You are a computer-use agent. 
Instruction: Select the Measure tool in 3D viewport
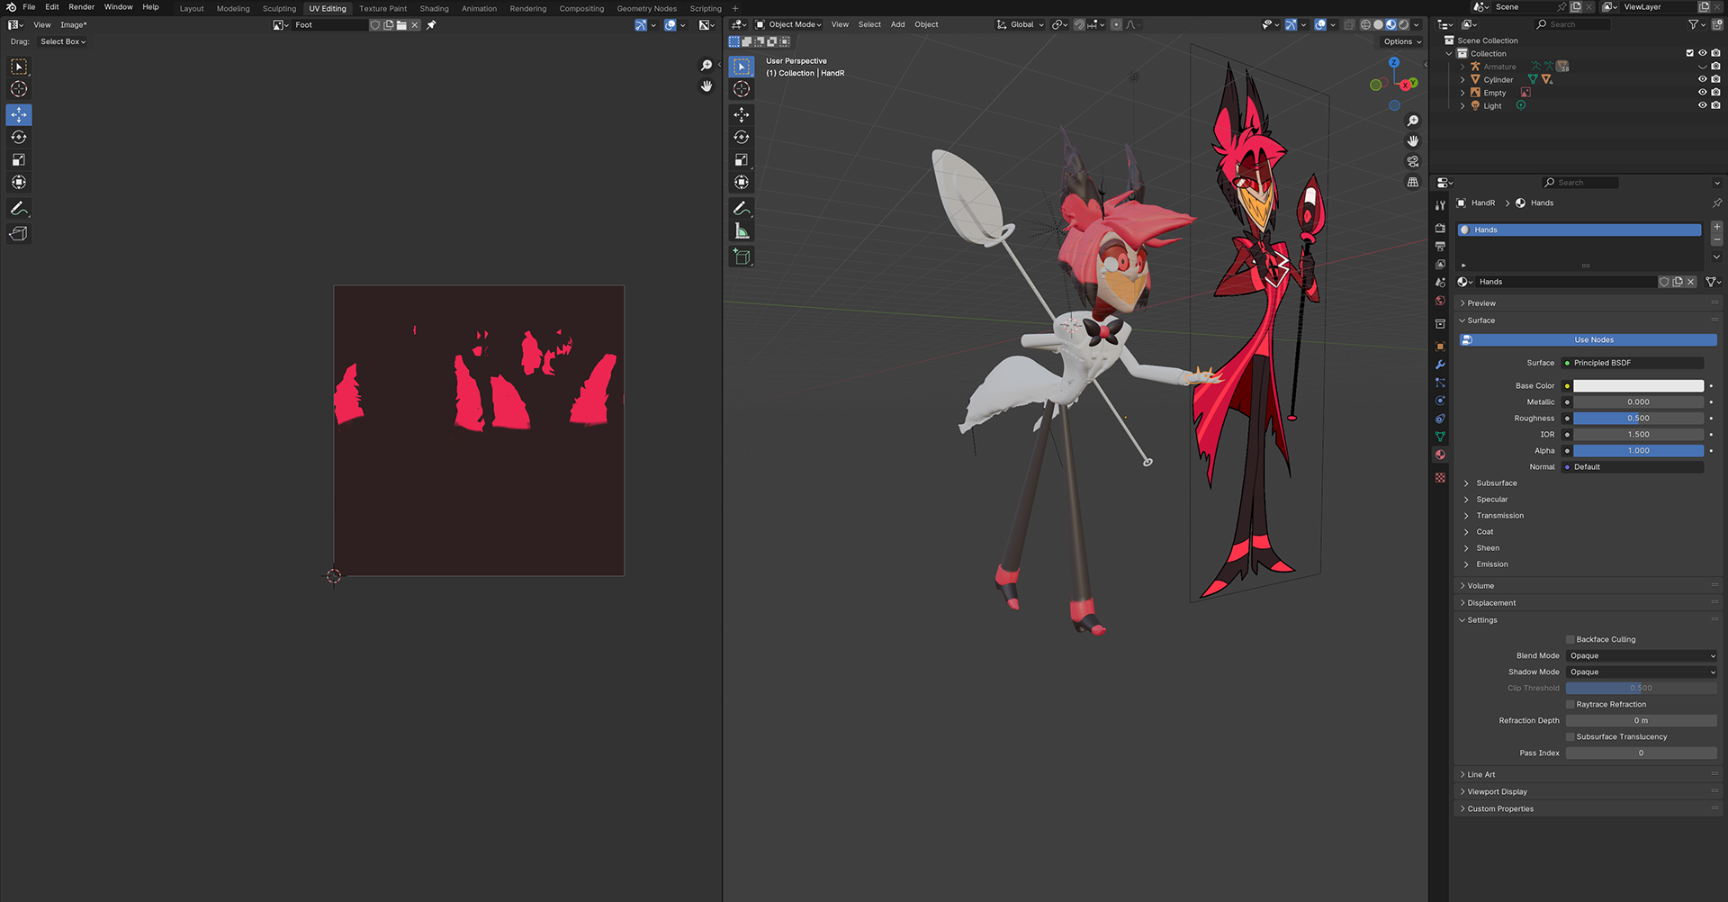742,231
